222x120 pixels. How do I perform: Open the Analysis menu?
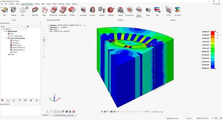49,4
